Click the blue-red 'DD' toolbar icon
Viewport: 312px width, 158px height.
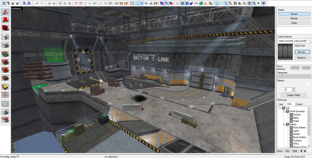tap(162, 3)
